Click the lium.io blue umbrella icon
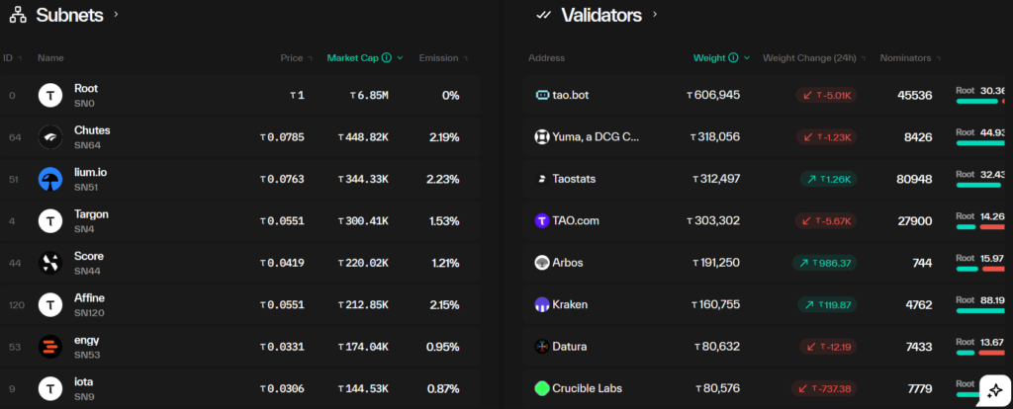The width and height of the screenshot is (1013, 409). 49,180
